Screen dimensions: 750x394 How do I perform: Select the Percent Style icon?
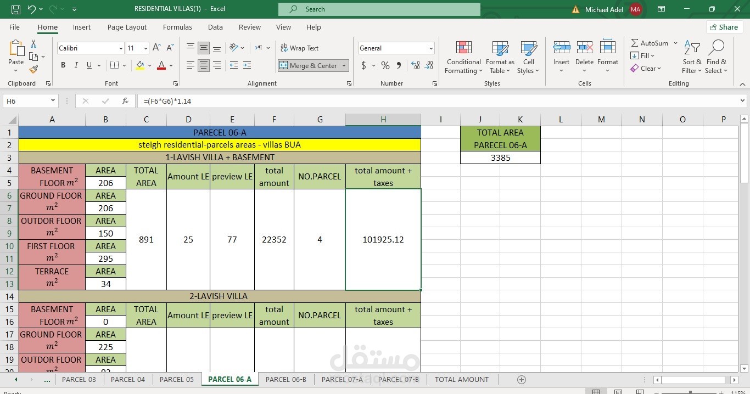coord(385,65)
